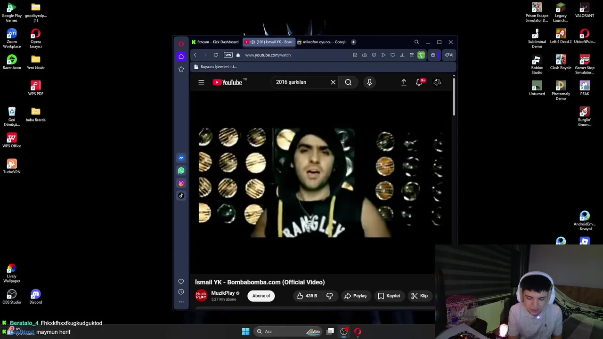
Task: Open sidebar history clock icon
Action: coord(181,292)
